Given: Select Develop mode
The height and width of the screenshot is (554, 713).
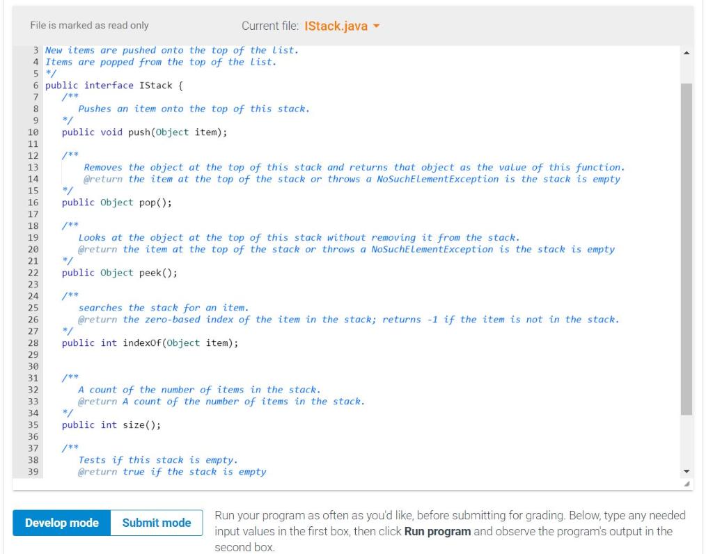Looking at the screenshot, I should 61,524.
